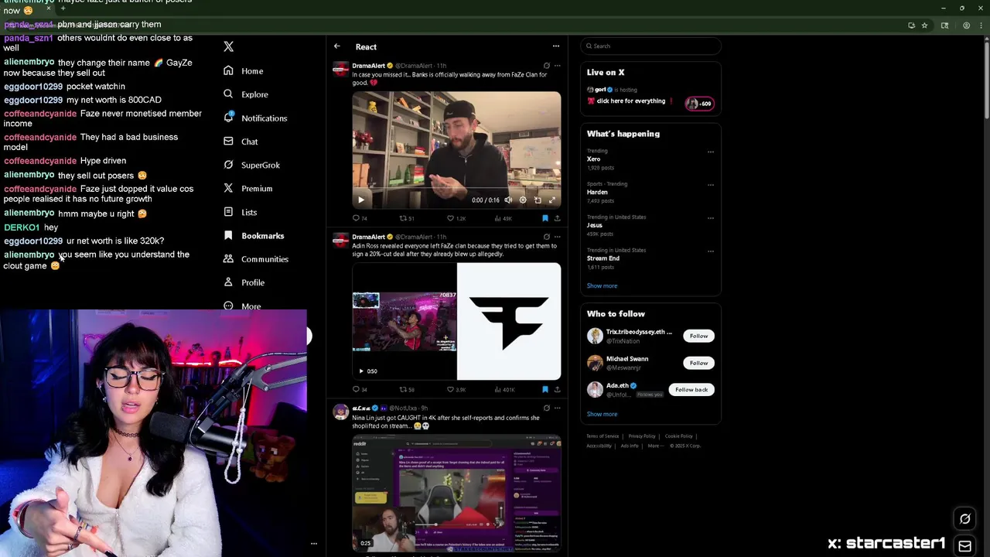The image size is (990, 557).
Task: Open the Messages floating button bottom right
Action: (964, 546)
